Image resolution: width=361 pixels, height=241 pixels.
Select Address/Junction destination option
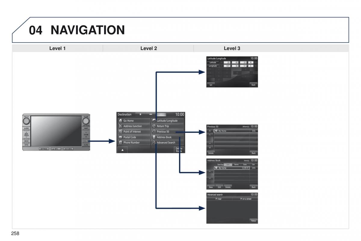point(134,126)
